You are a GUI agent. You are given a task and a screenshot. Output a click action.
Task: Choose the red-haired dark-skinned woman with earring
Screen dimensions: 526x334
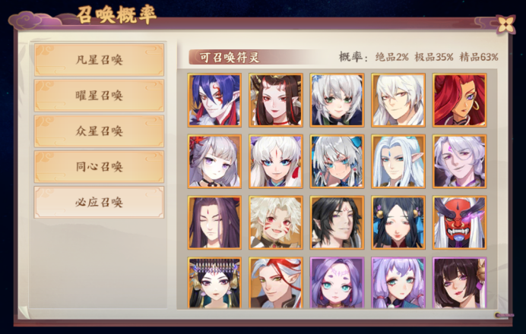pyautogui.click(x=460, y=100)
